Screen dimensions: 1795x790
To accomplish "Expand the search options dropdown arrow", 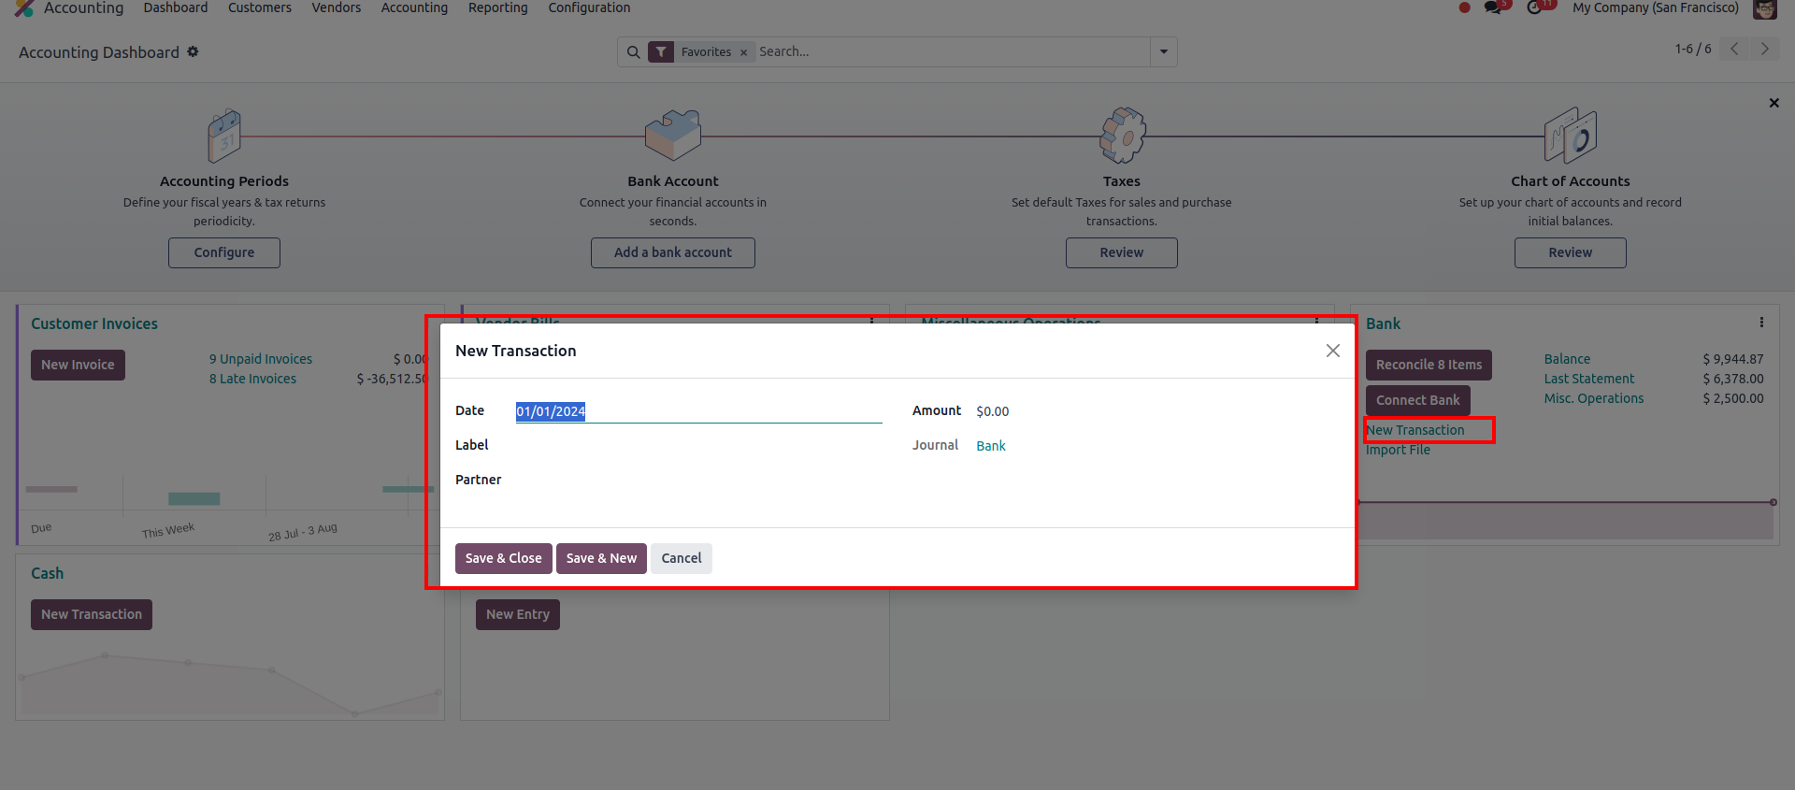I will 1164,52.
